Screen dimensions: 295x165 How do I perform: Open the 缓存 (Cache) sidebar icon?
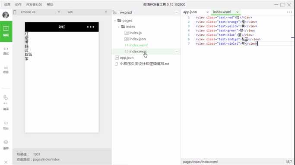coord(6,145)
